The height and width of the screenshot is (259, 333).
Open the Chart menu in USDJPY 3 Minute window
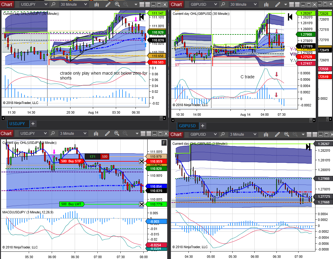(6, 133)
